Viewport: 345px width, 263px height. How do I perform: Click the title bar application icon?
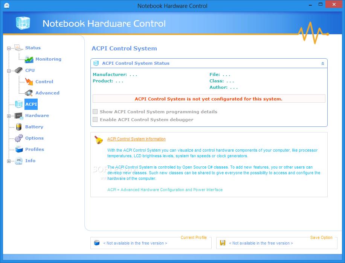(x=7, y=6)
